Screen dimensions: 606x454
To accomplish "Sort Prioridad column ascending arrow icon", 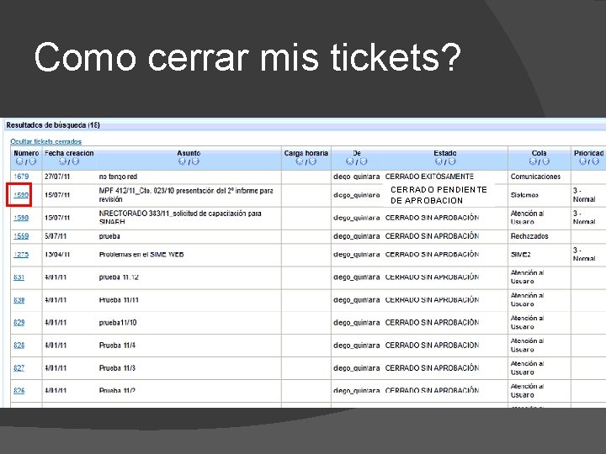I will coord(582,161).
